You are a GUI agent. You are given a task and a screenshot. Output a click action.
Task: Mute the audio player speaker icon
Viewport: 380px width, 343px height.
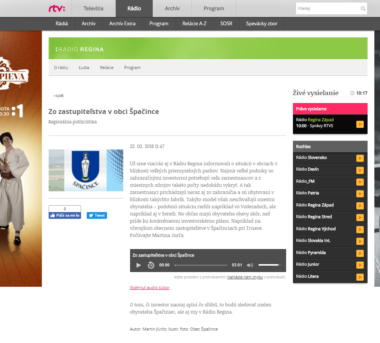(x=250, y=265)
